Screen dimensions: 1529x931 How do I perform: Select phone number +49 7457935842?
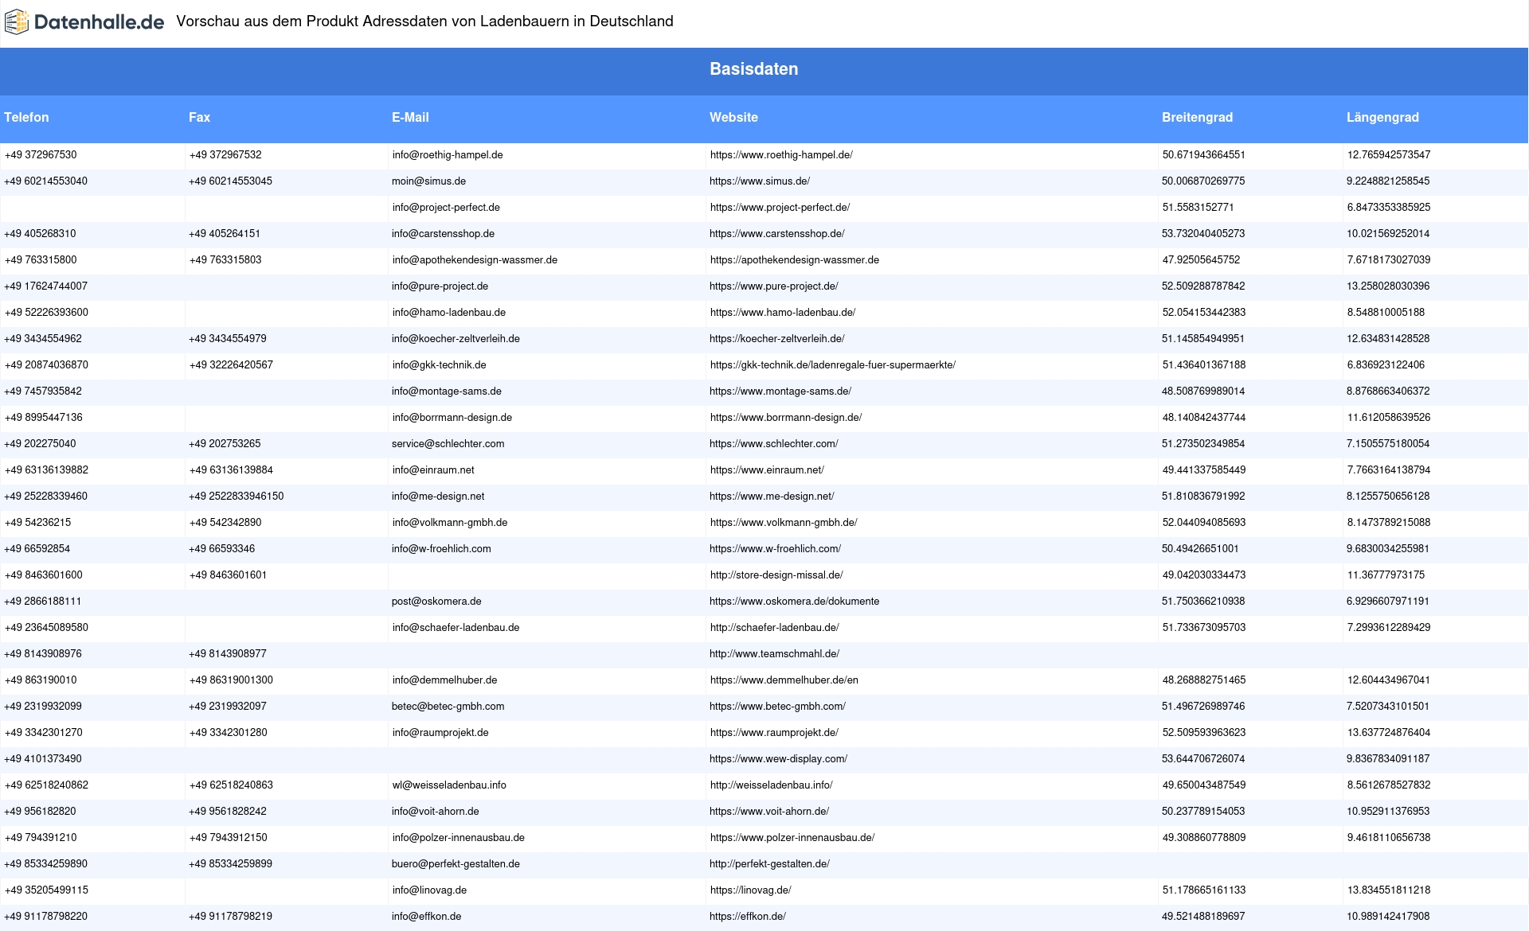[x=43, y=391]
